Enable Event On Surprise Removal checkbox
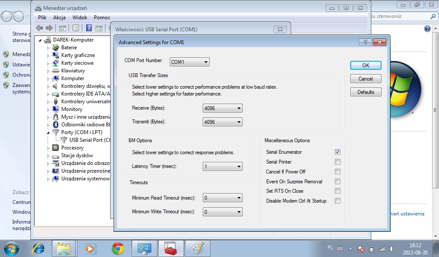This screenshot has height=257, width=439. point(337,182)
